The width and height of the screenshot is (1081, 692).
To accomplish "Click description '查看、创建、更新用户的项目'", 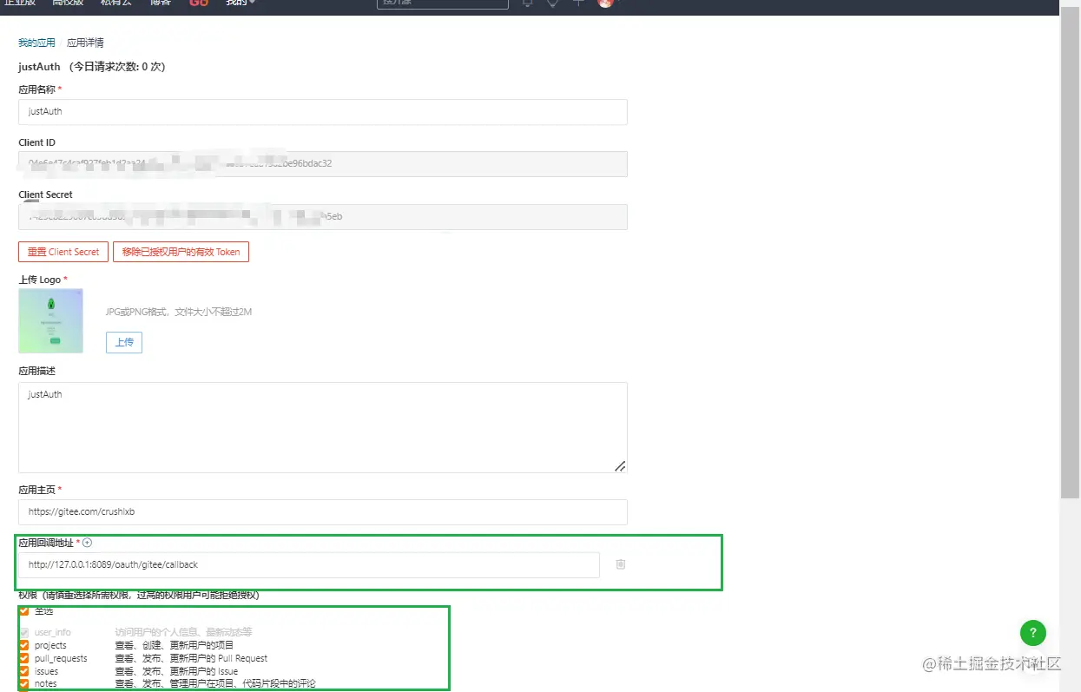I will pyautogui.click(x=175, y=645).
